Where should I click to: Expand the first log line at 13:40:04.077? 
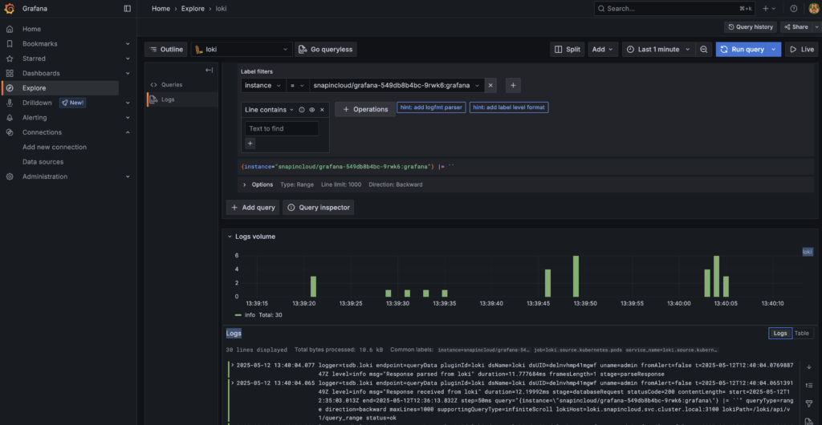pyautogui.click(x=234, y=365)
